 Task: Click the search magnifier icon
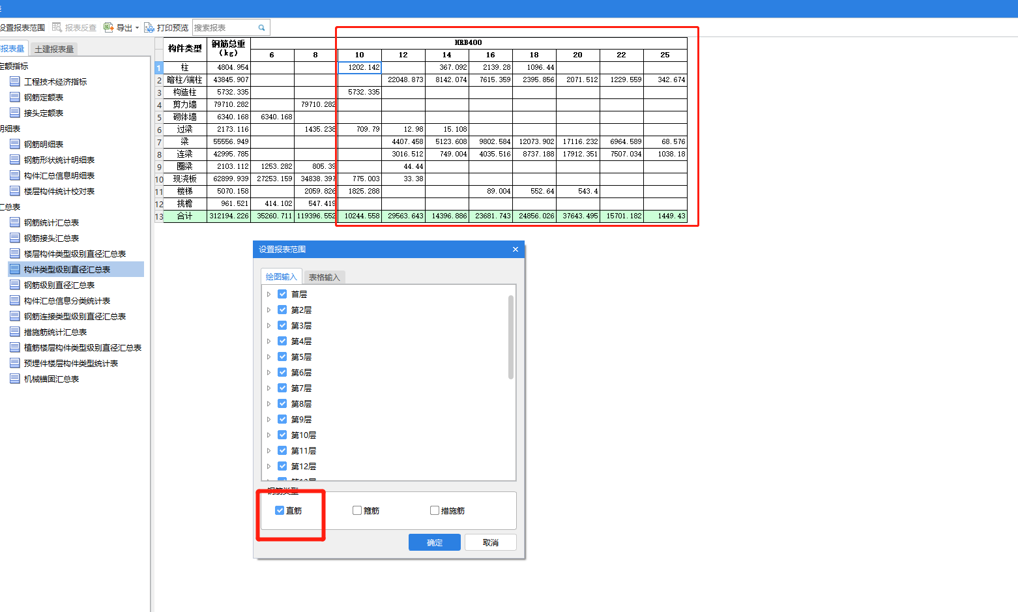[261, 27]
